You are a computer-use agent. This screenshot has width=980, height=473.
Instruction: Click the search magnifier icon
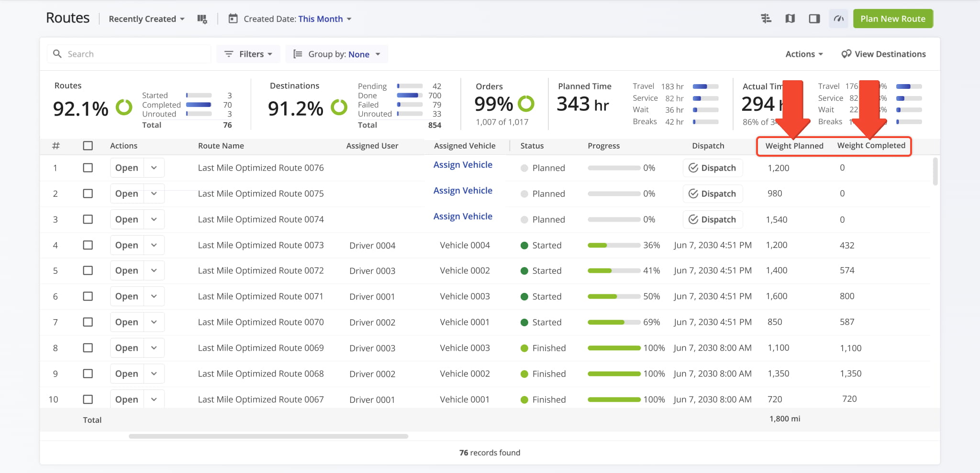coord(57,54)
